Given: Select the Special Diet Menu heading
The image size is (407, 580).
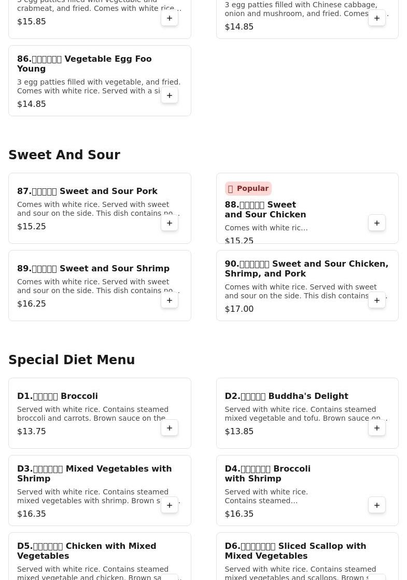Looking at the screenshot, I should click(x=72, y=360).
